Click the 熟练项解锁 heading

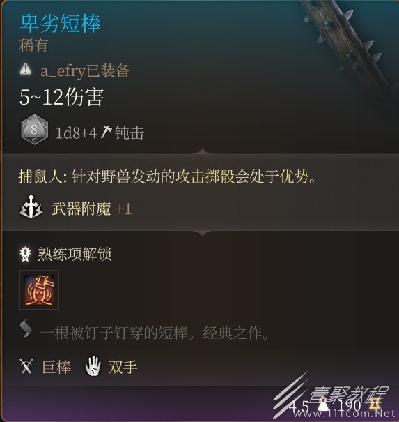pyautogui.click(x=75, y=254)
